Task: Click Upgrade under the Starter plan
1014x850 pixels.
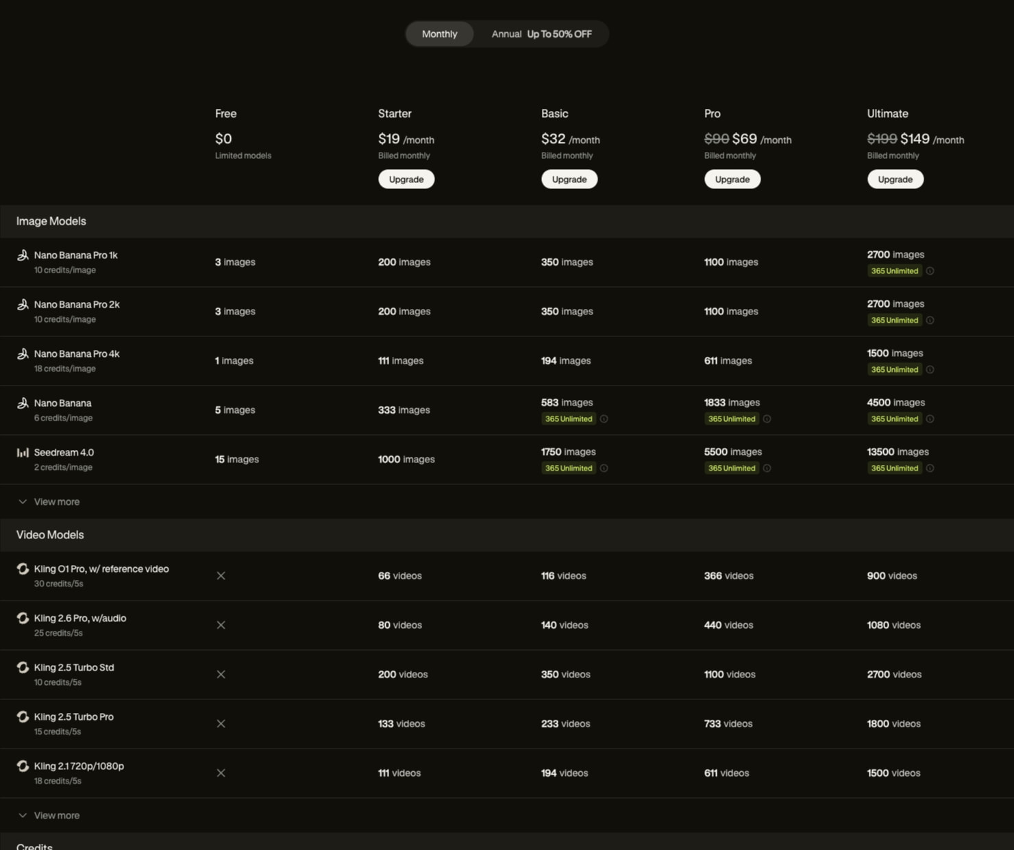Action: pos(406,179)
